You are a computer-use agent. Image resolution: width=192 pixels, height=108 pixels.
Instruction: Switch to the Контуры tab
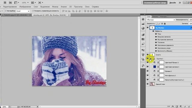tap(163, 16)
